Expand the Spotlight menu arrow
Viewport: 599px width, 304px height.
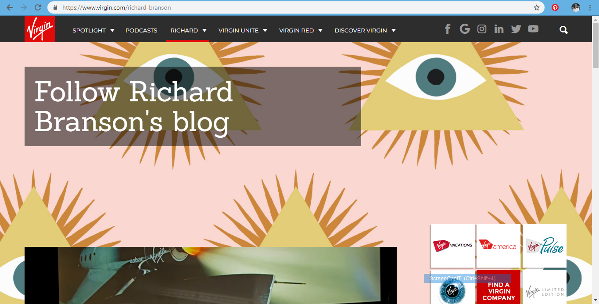(x=112, y=30)
